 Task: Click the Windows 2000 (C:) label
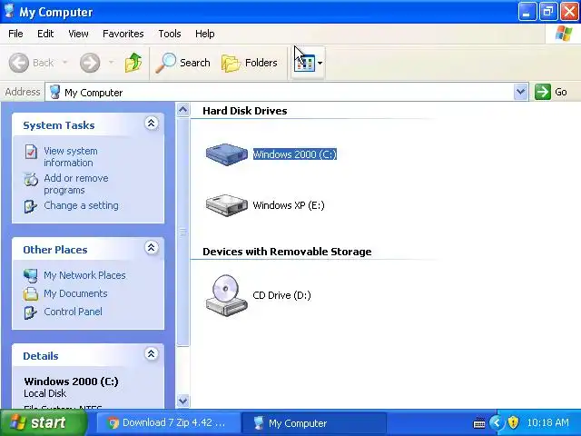coord(295,154)
